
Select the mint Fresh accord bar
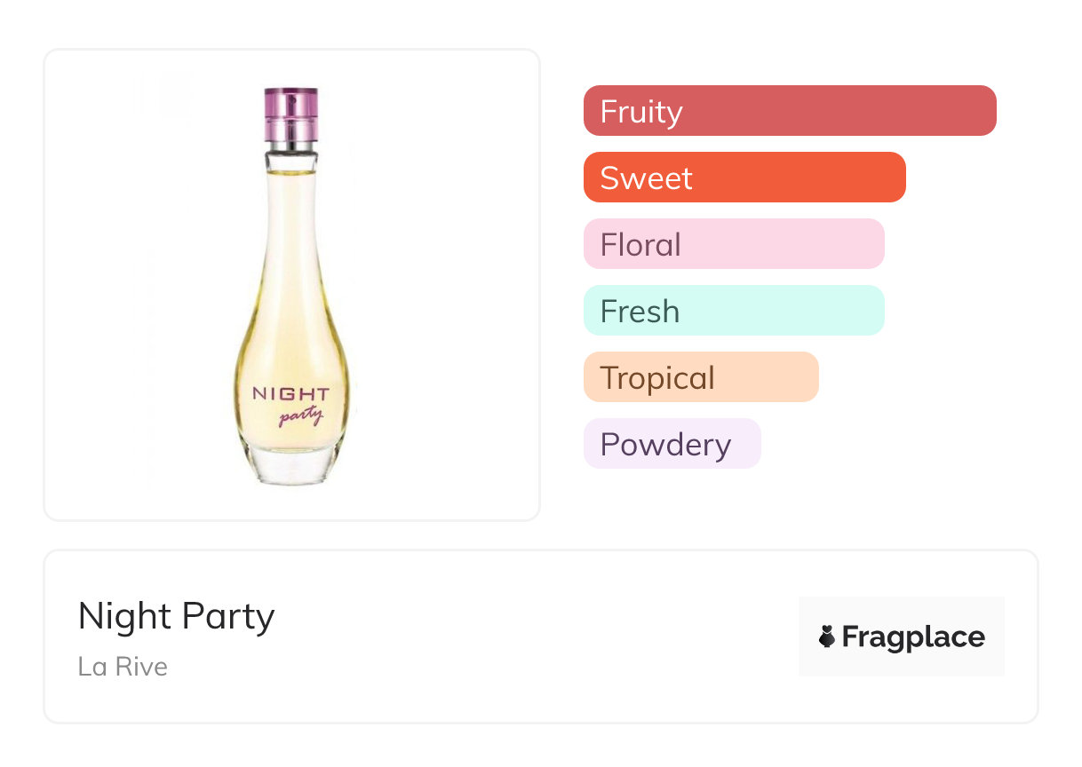tap(734, 311)
